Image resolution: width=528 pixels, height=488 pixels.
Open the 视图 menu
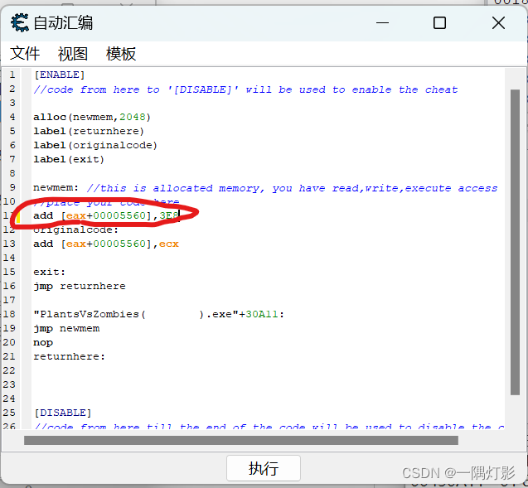[x=73, y=54]
